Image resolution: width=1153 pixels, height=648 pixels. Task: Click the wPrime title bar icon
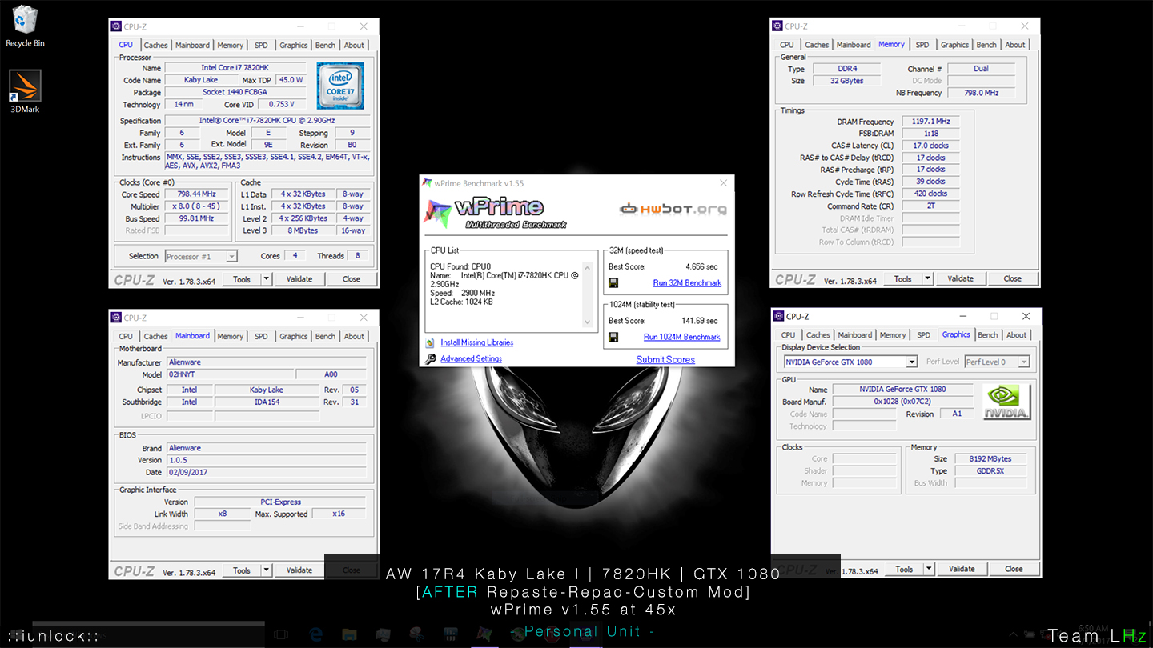pyautogui.click(x=427, y=183)
